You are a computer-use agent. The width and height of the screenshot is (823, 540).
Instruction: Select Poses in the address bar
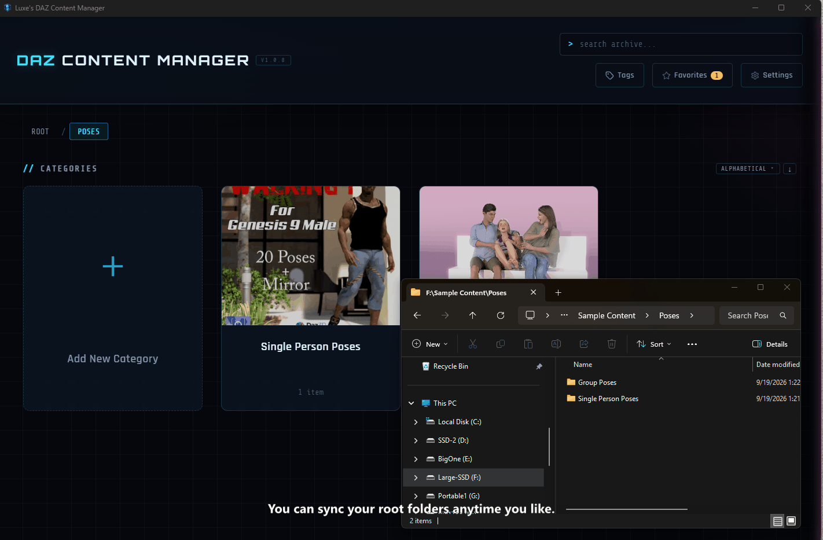pos(669,315)
